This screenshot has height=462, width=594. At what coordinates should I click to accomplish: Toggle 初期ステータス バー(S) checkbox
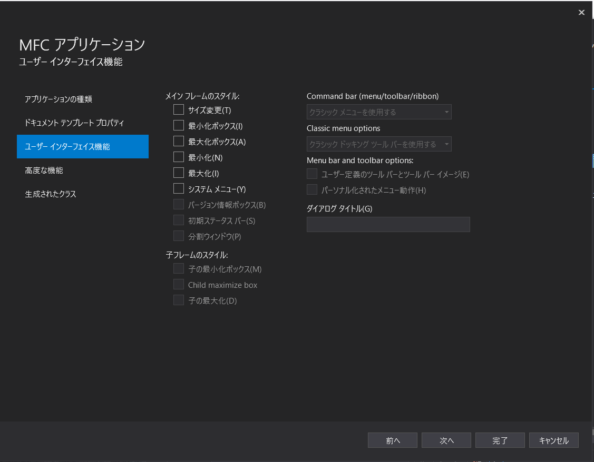[x=179, y=220]
